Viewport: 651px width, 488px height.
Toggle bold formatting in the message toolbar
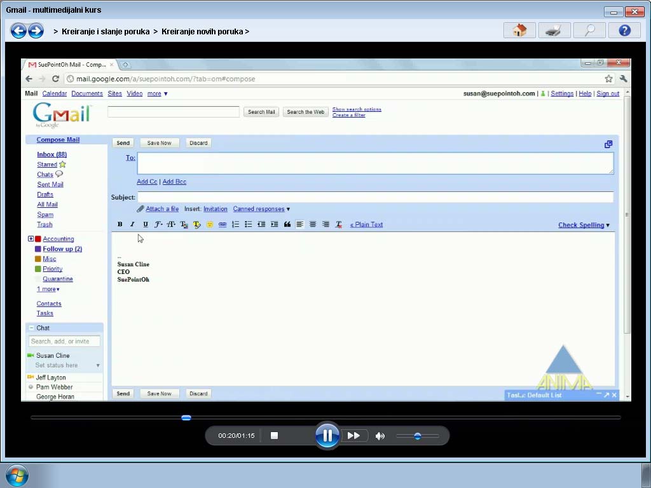point(120,224)
